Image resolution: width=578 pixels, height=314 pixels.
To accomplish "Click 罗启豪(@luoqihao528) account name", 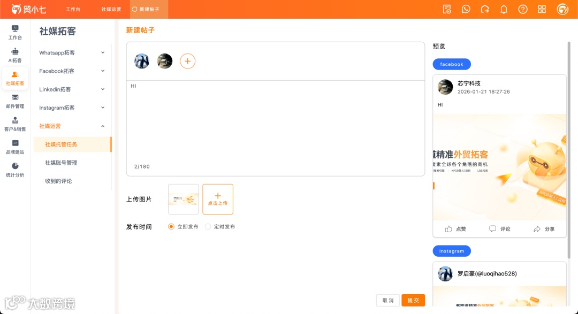I will coord(487,273).
